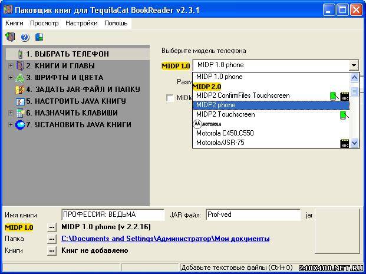The image size is (366, 274).
Task: Click touchscreen icon on MIDP2 Touchscreen row
Action: pos(344,115)
